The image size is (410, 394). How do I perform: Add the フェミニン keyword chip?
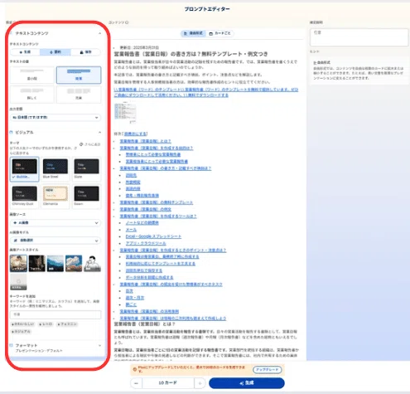67,324
